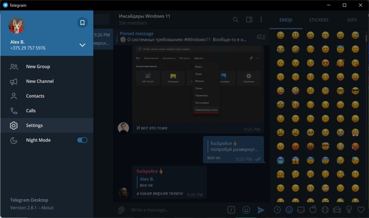The width and height of the screenshot is (369, 218).
Task: Jump to the food emoji category
Action: pos(312,210)
